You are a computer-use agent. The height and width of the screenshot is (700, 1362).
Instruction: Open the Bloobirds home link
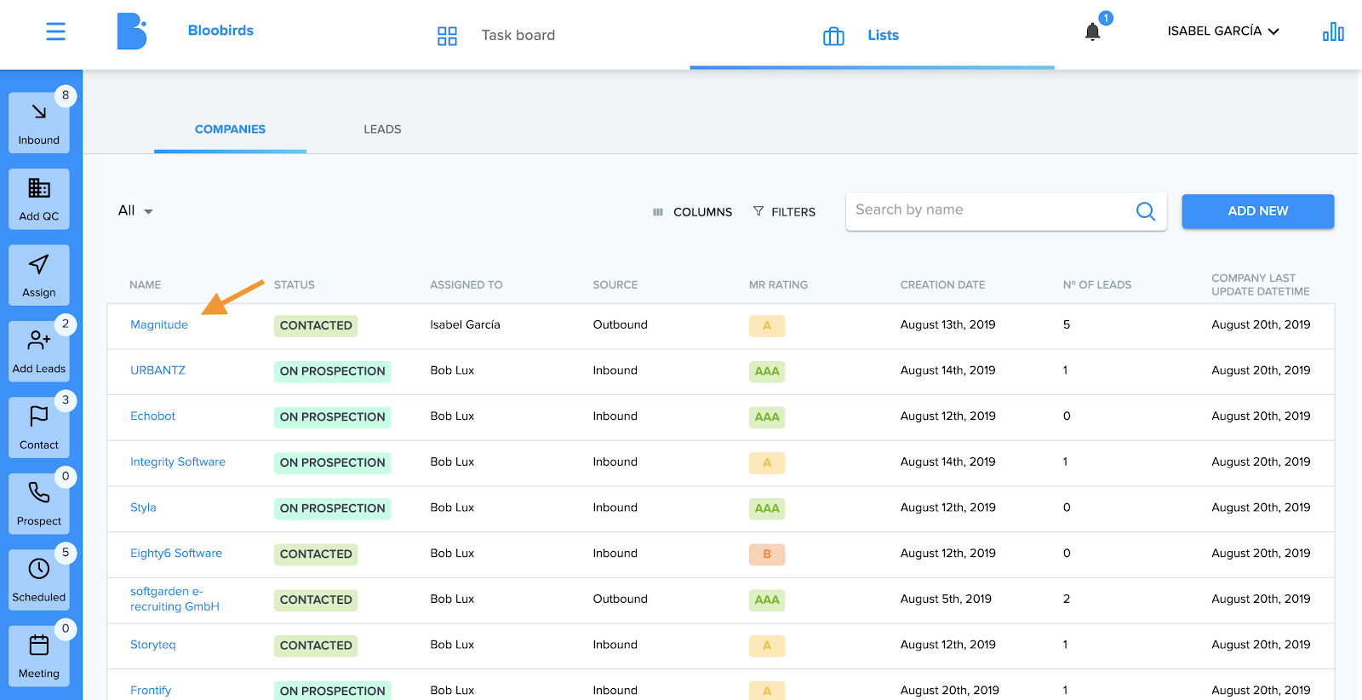click(x=220, y=31)
